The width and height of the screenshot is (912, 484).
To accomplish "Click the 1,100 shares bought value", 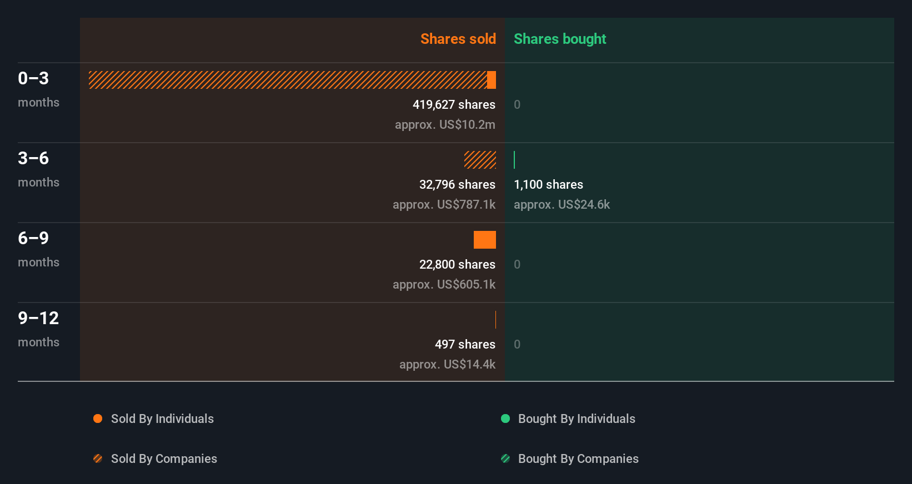I will click(548, 184).
